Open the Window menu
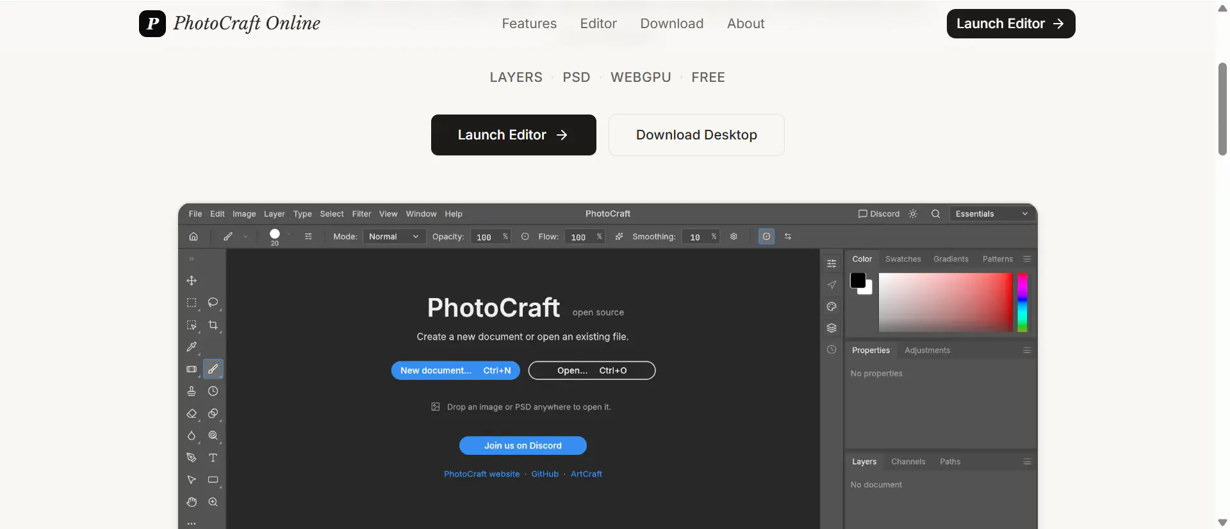 pos(421,214)
